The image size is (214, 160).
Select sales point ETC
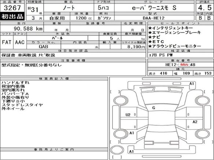coord(156,42)
